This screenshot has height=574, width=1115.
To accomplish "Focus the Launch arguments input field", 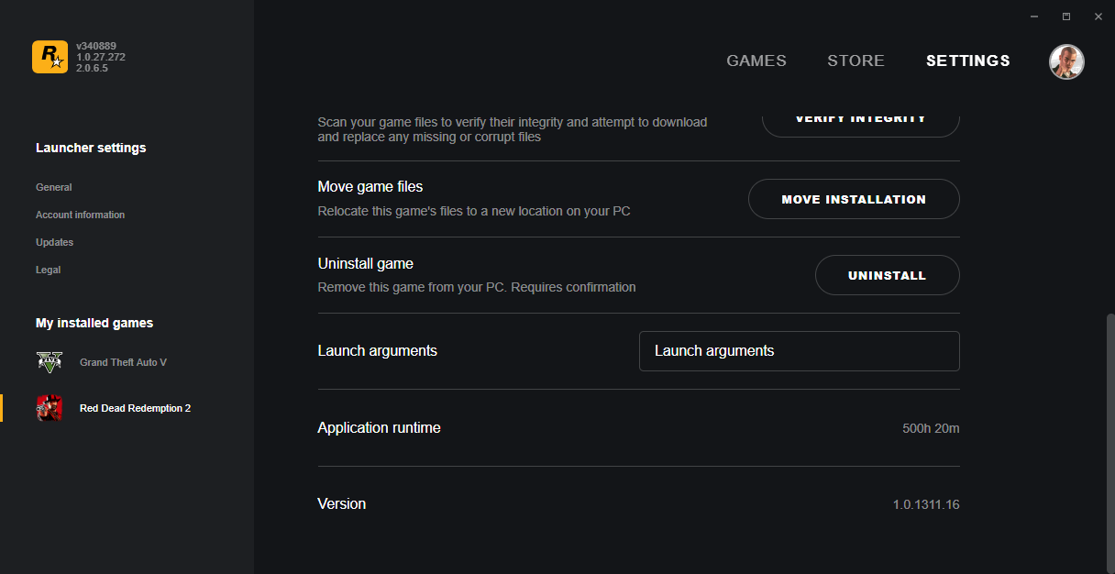I will (799, 351).
